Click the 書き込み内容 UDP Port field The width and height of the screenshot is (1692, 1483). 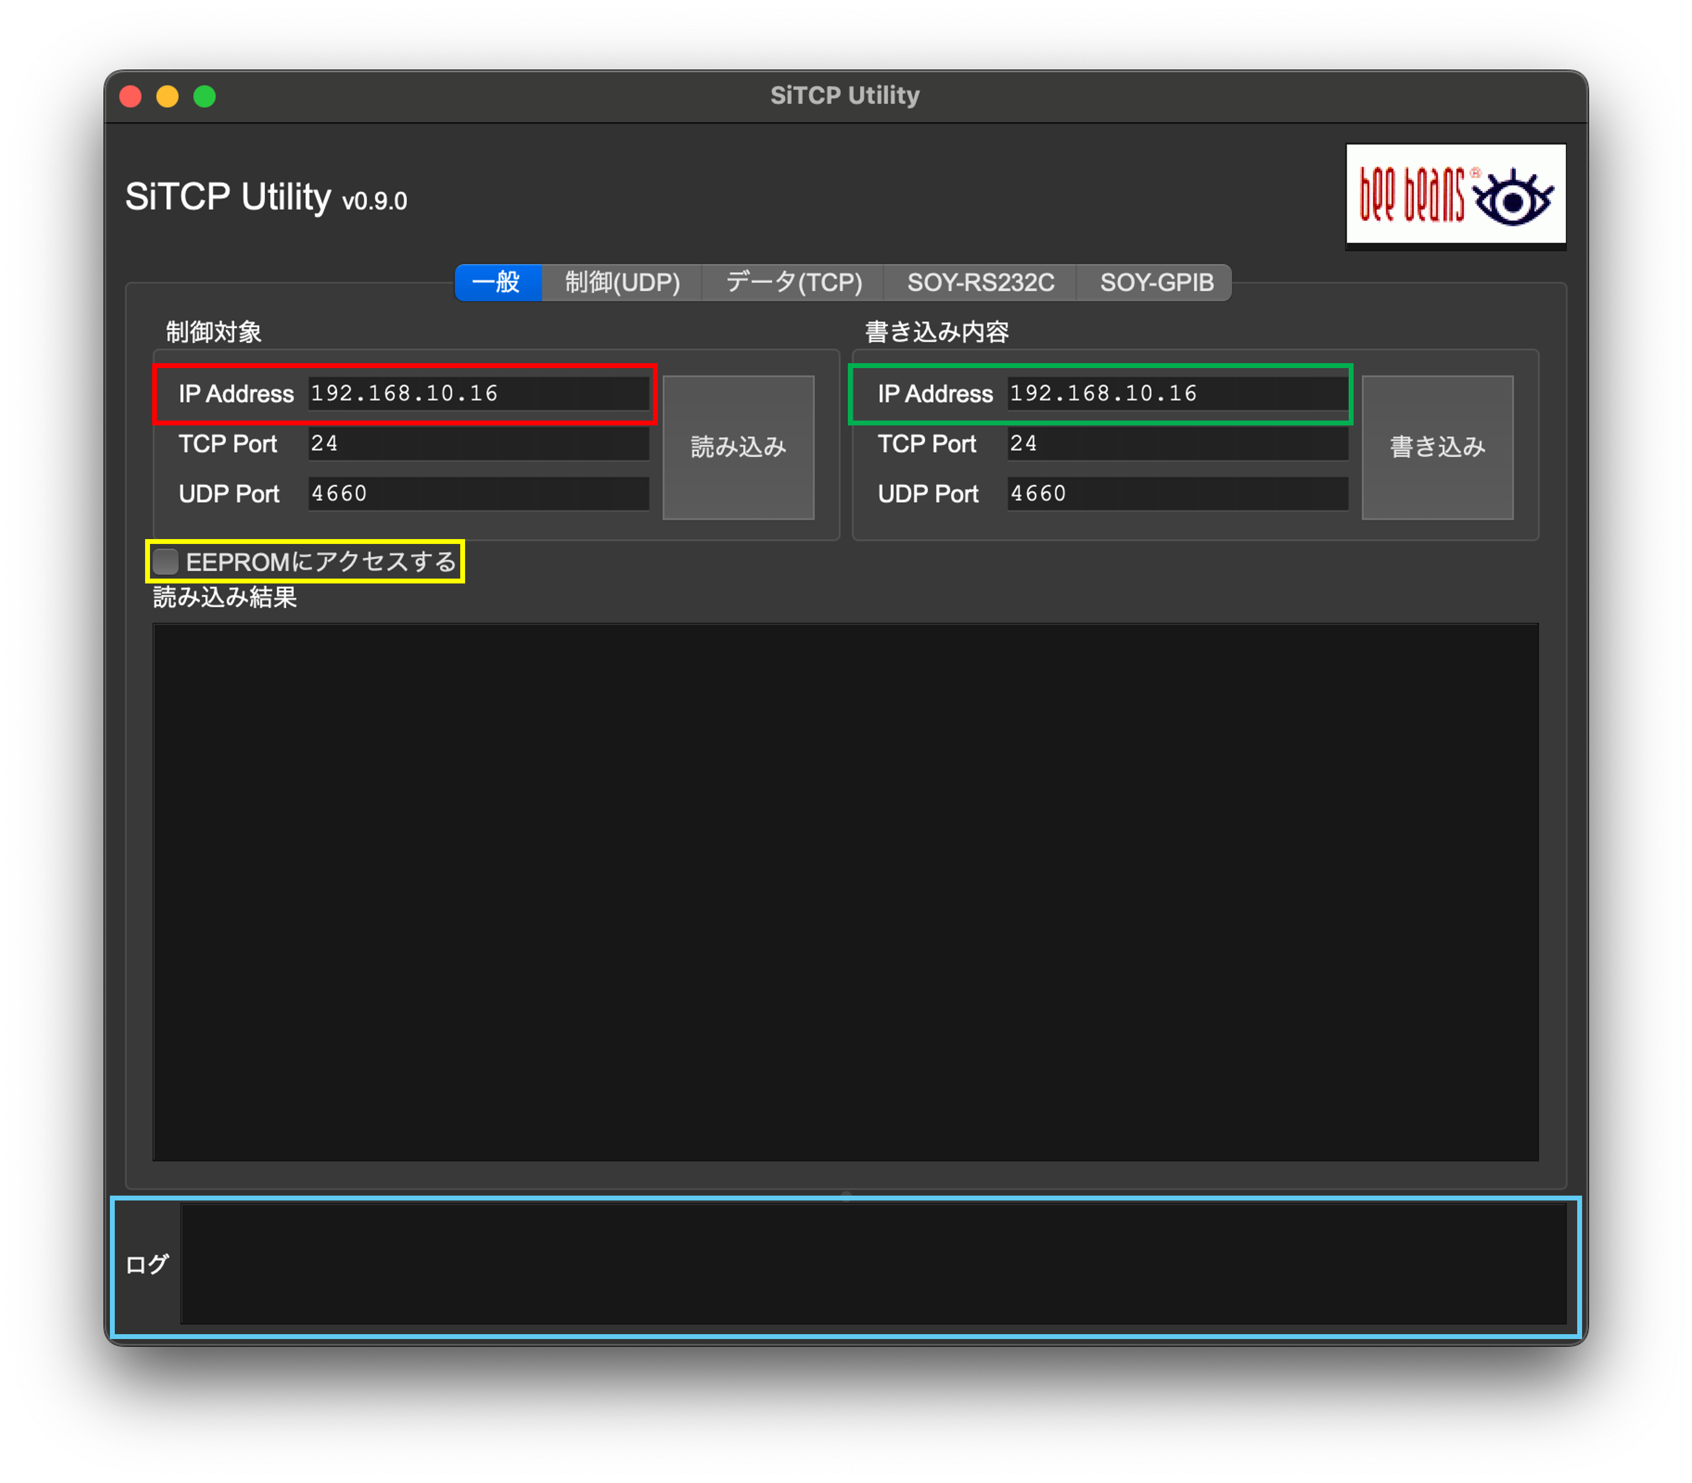(1177, 493)
